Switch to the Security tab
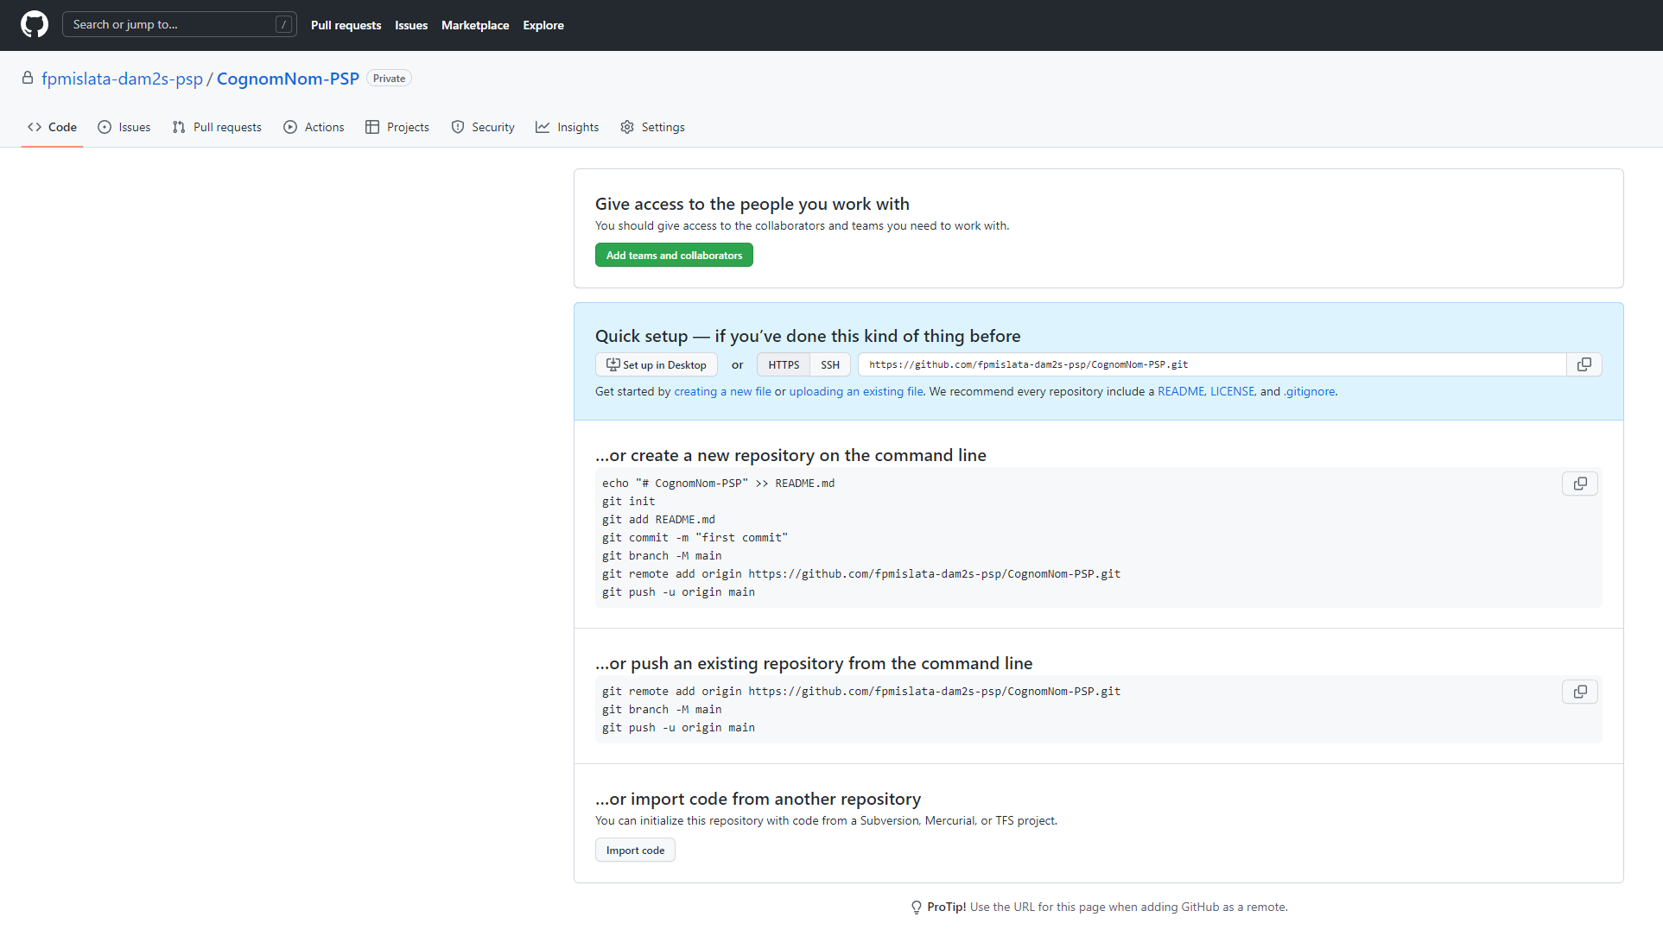Viewport: 1663px width, 936px height. coord(483,127)
